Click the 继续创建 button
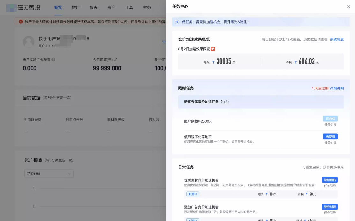This screenshot has height=221, width=355. [330, 207]
